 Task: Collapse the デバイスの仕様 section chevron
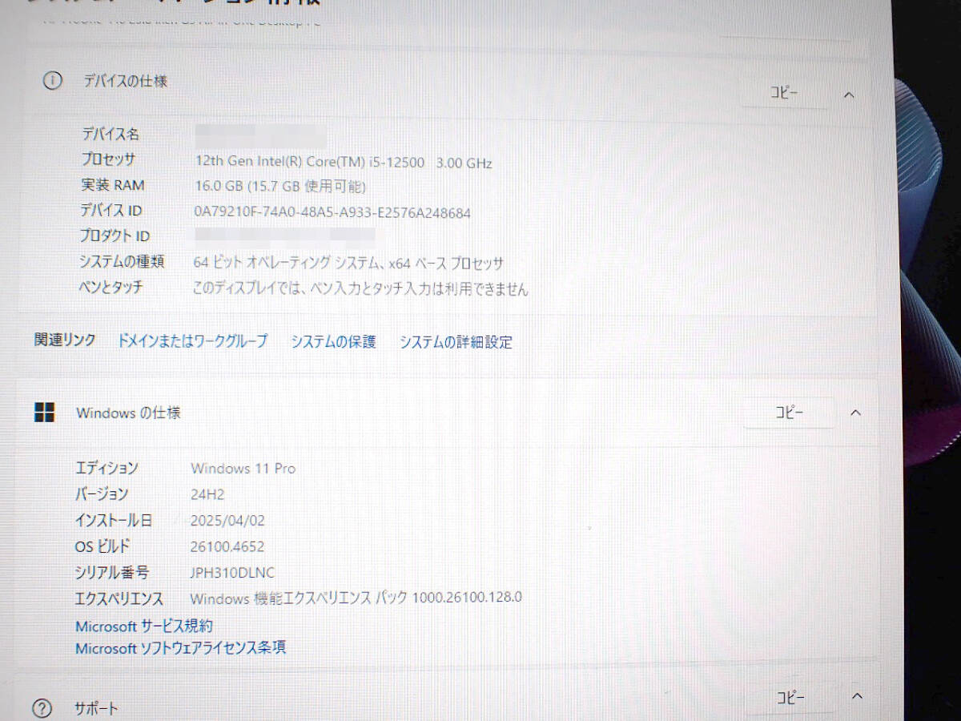click(849, 95)
